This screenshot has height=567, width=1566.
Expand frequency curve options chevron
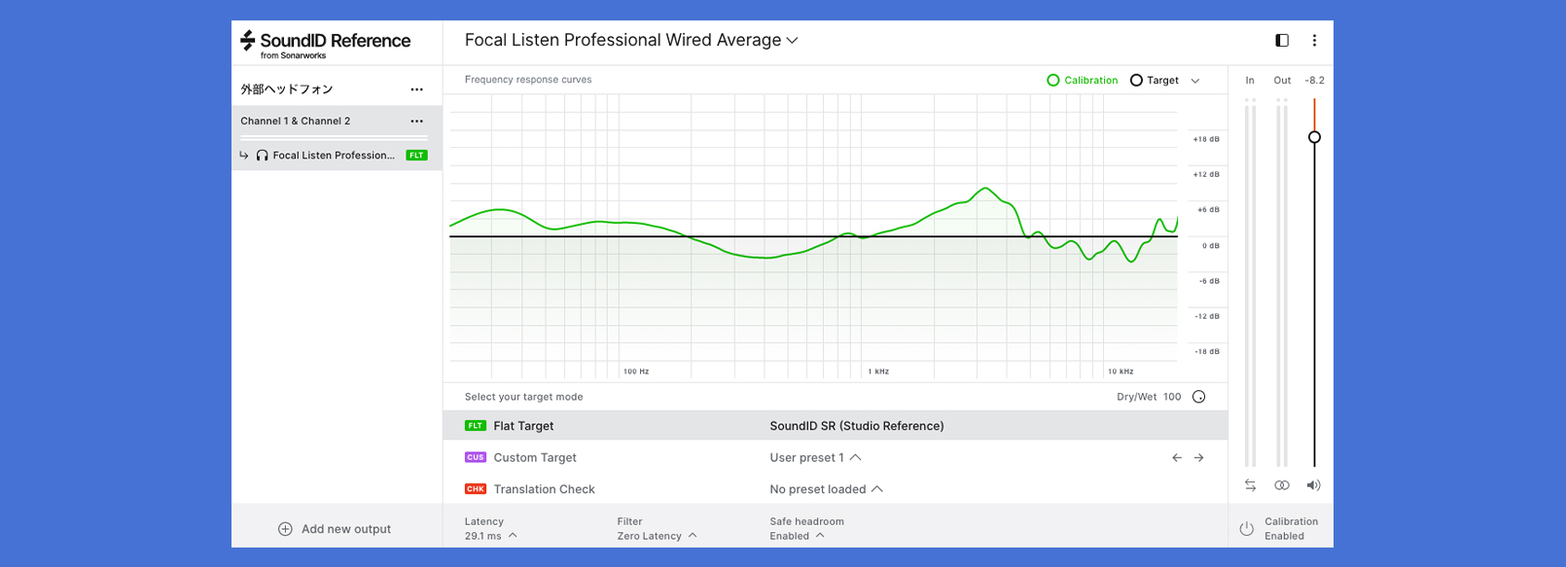(x=1195, y=81)
